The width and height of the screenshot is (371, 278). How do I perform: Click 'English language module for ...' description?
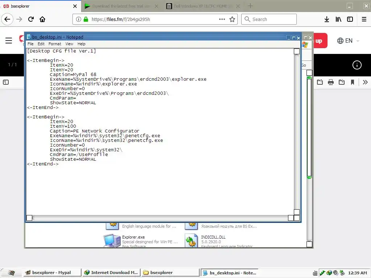[149, 226]
